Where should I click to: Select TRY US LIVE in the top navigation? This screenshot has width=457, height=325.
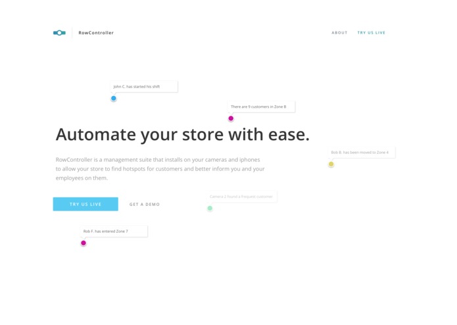click(x=372, y=33)
